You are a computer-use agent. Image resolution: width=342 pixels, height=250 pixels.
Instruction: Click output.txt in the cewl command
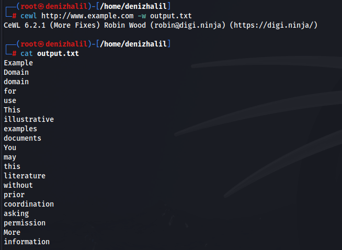pyautogui.click(x=171, y=16)
